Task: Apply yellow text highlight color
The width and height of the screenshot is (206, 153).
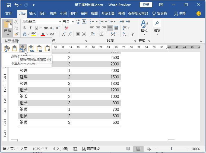Action: [x=33, y=34]
